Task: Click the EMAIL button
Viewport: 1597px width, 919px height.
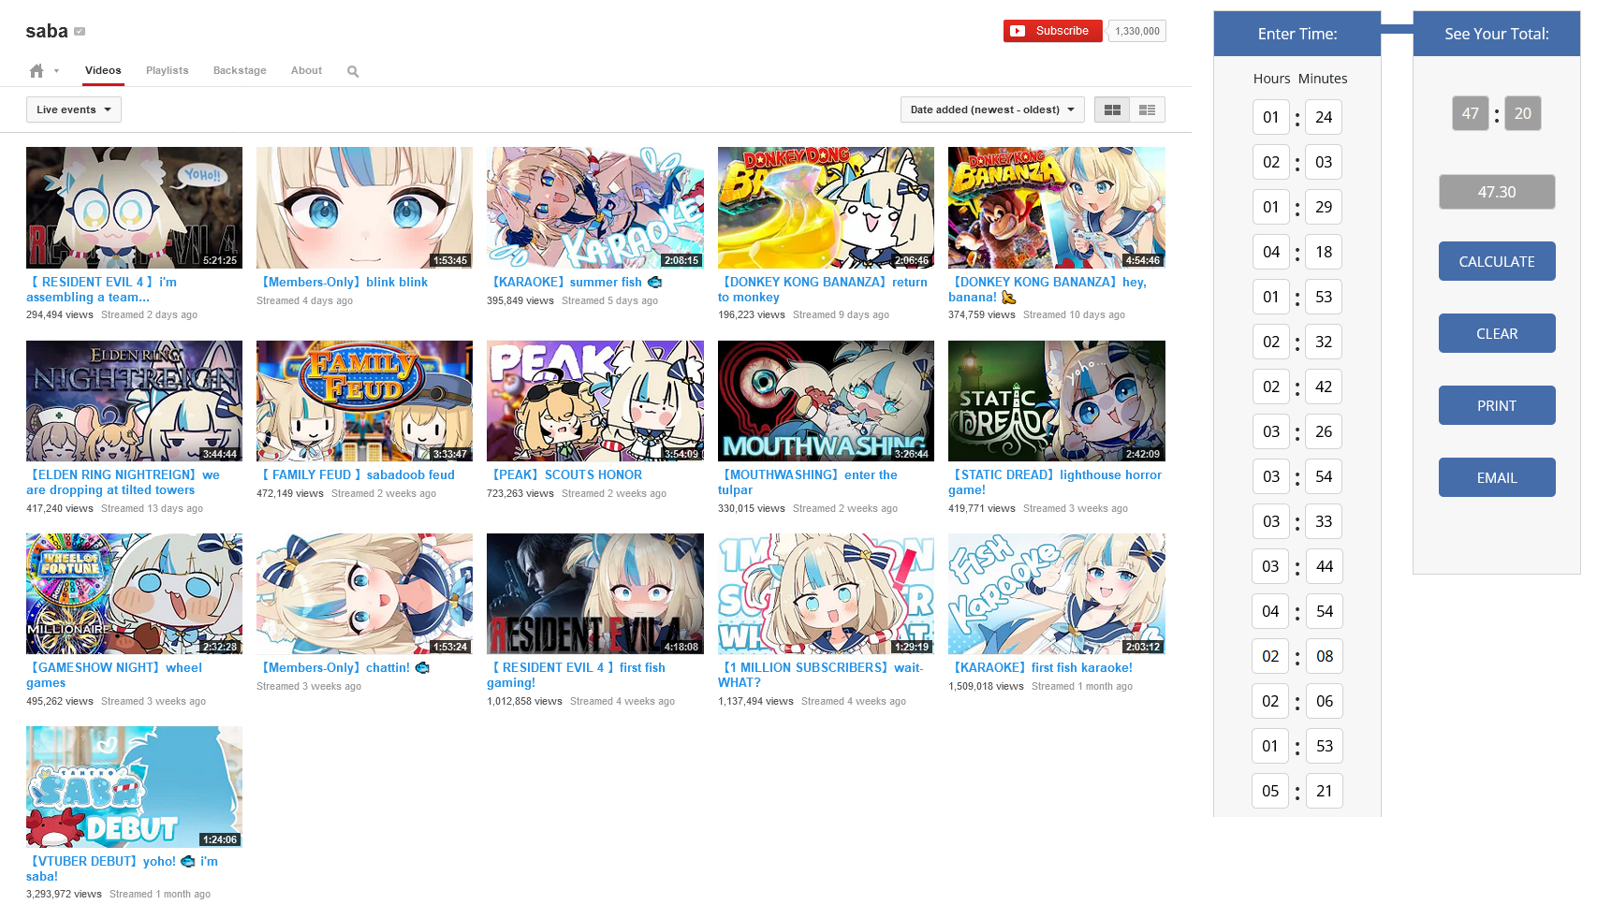Action: click(x=1497, y=477)
